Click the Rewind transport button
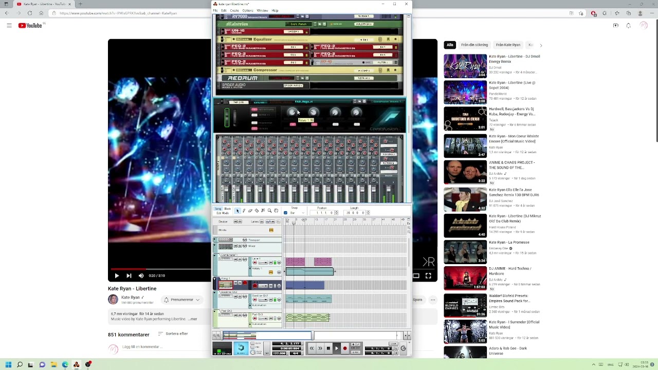658x370 pixels. point(312,348)
